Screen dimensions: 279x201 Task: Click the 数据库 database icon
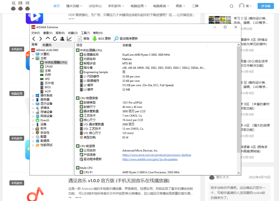pos(37,141)
